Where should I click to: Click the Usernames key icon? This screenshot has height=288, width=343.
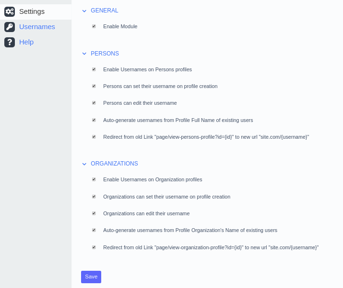tap(10, 27)
